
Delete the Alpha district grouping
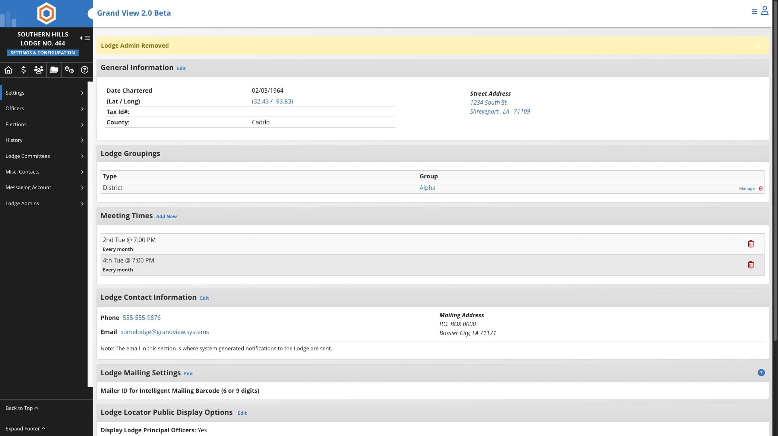coord(761,188)
